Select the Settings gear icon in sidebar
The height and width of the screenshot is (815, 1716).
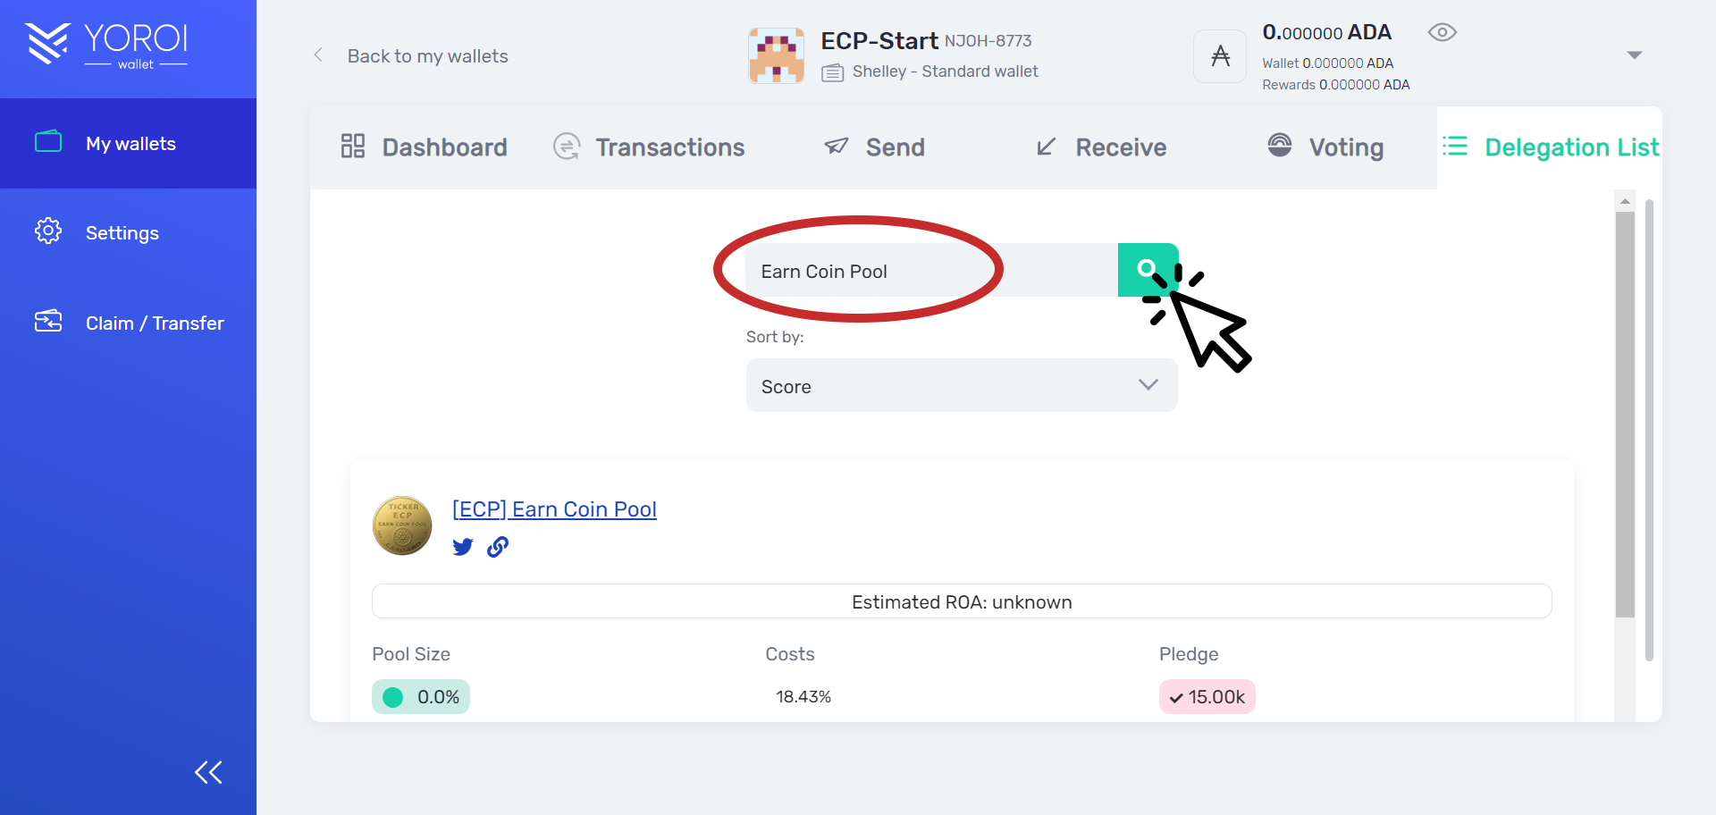[x=48, y=231]
